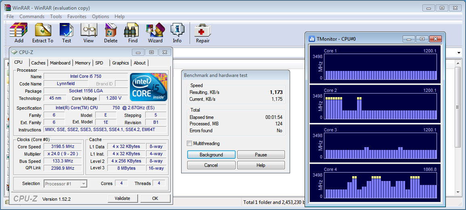Click the Core Voltage value 1.280 V
466x210 pixels.
[x=113, y=98]
